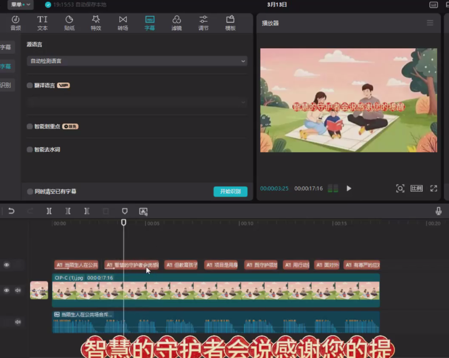
Task: Click the undo arrow in timeline toolbar
Action: (11, 211)
